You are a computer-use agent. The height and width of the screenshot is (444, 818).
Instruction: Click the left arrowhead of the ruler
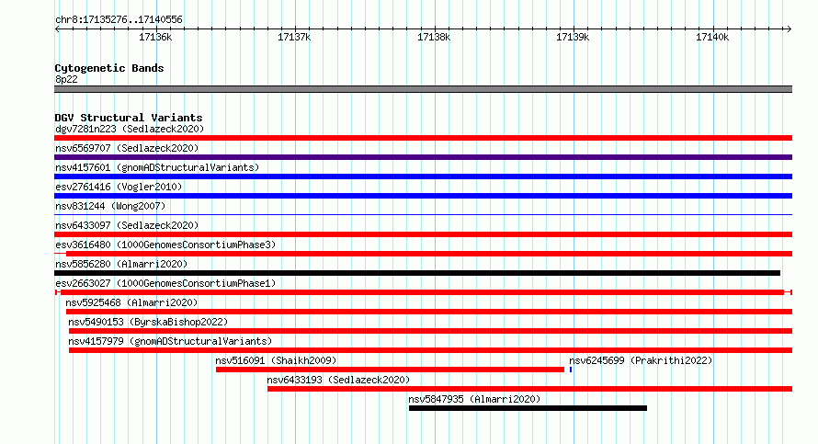(x=57, y=28)
